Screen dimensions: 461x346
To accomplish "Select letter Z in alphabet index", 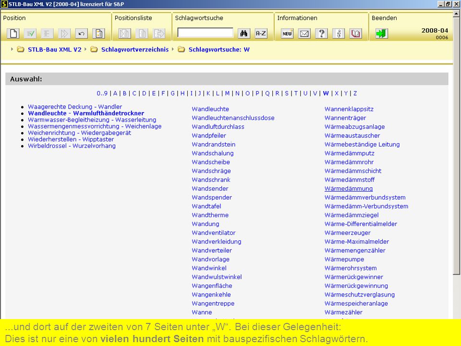I will pos(355,93).
